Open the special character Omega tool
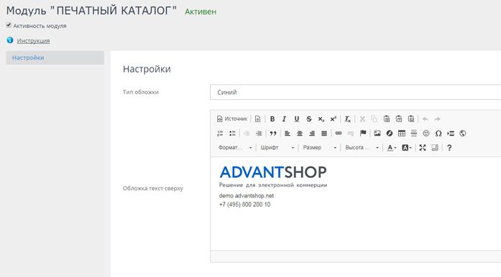Viewport: 501px width, 277px height. point(438,133)
